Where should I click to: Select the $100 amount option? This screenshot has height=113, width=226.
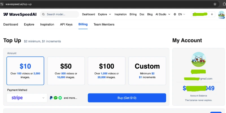[x=107, y=71]
